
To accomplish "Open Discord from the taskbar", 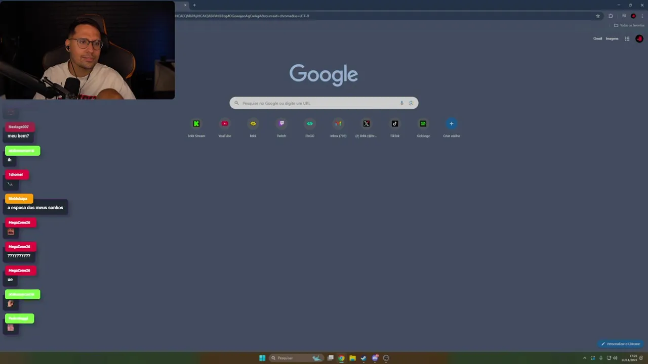I will [x=375, y=358].
